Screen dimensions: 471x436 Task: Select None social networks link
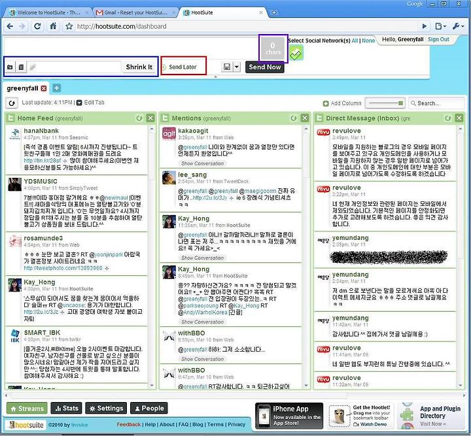click(x=368, y=41)
